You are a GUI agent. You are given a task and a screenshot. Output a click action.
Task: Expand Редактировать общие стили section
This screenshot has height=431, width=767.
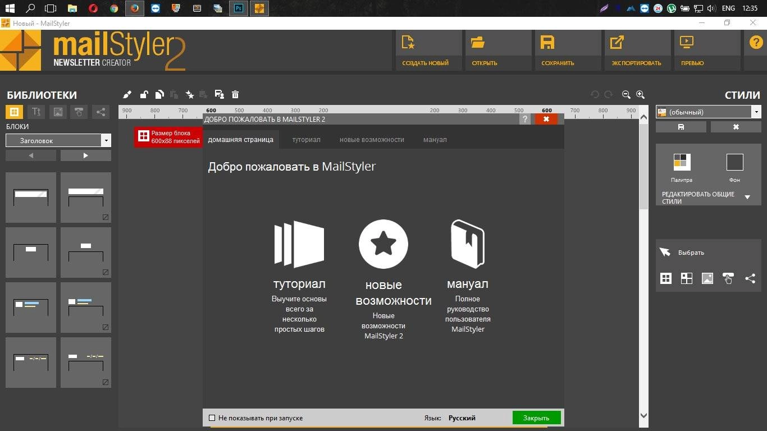706,198
